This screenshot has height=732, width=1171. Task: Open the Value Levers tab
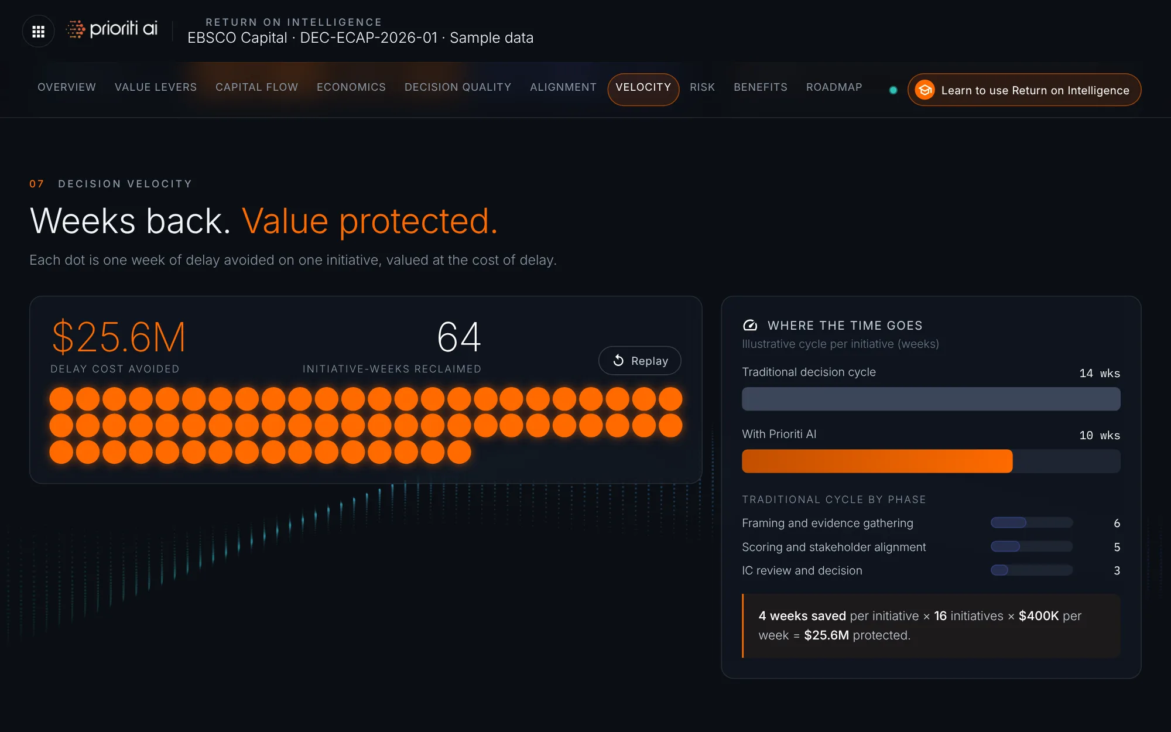156,87
